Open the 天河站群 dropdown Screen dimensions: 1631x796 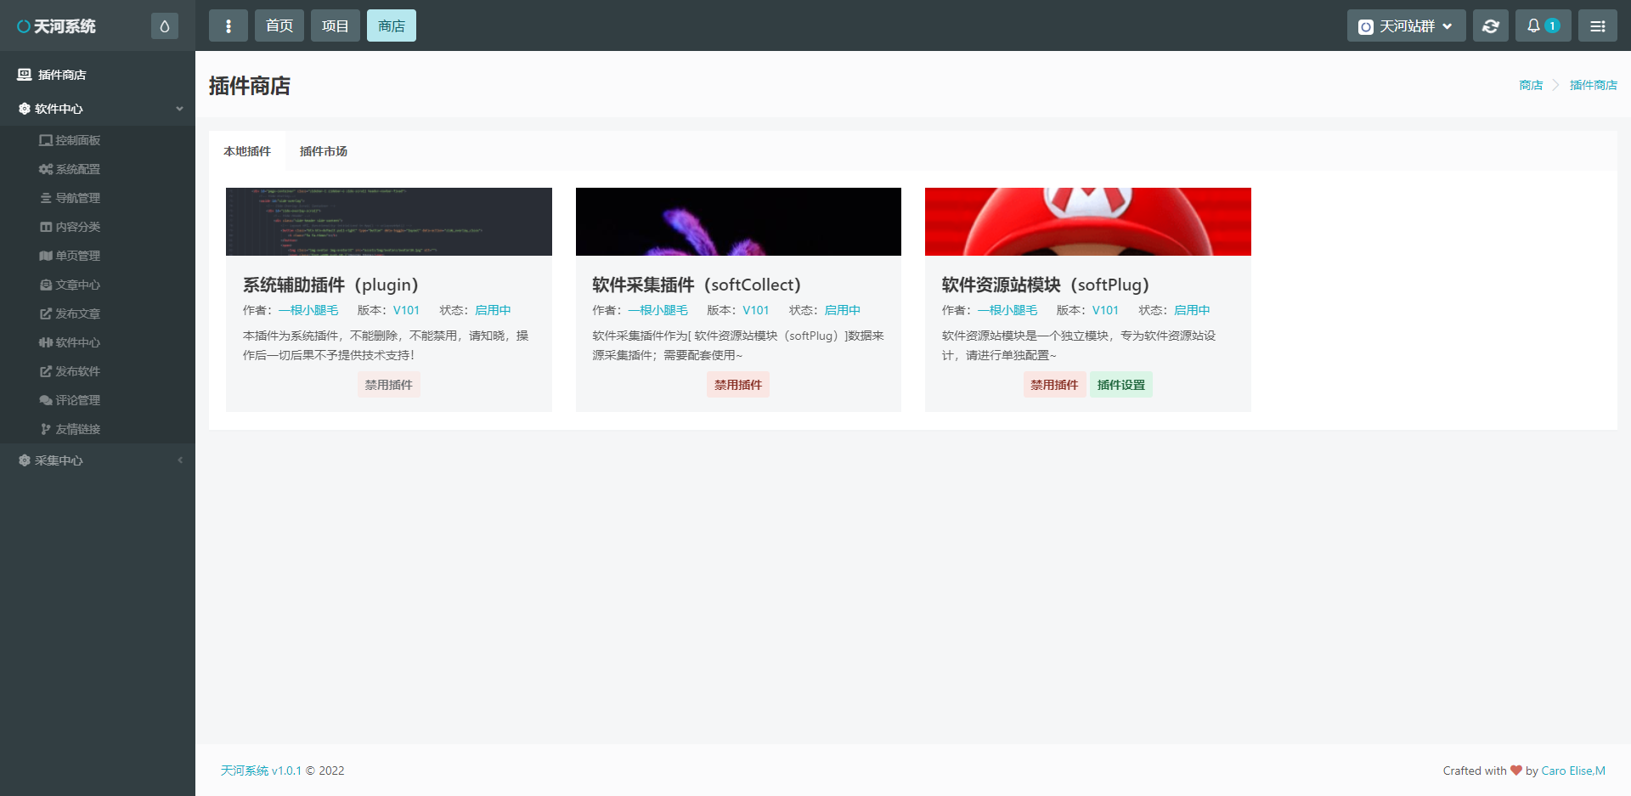(x=1406, y=26)
